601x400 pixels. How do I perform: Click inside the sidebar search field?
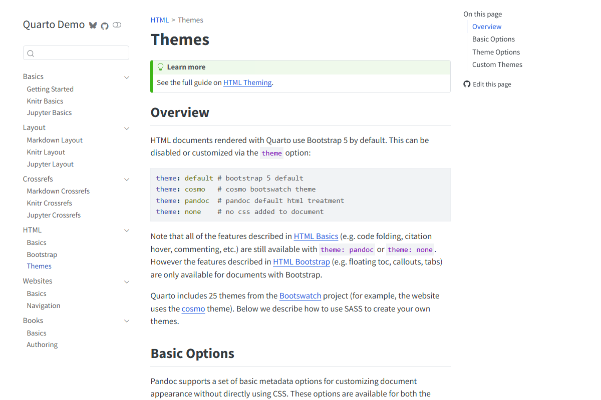click(x=75, y=52)
